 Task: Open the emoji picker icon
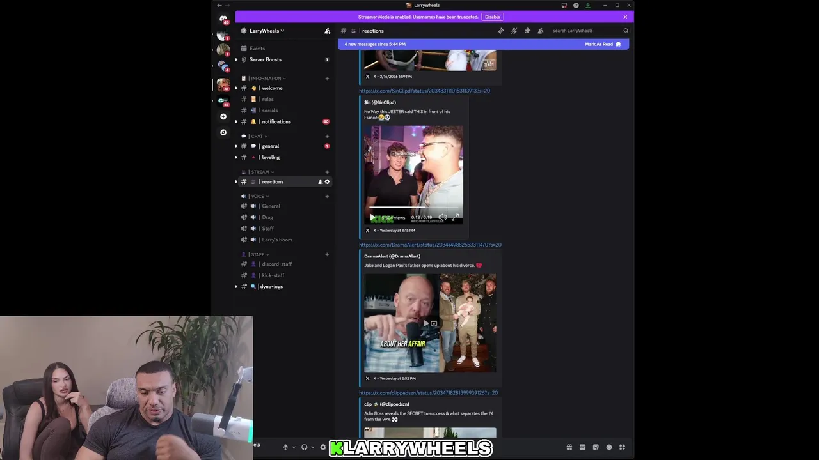(609, 447)
